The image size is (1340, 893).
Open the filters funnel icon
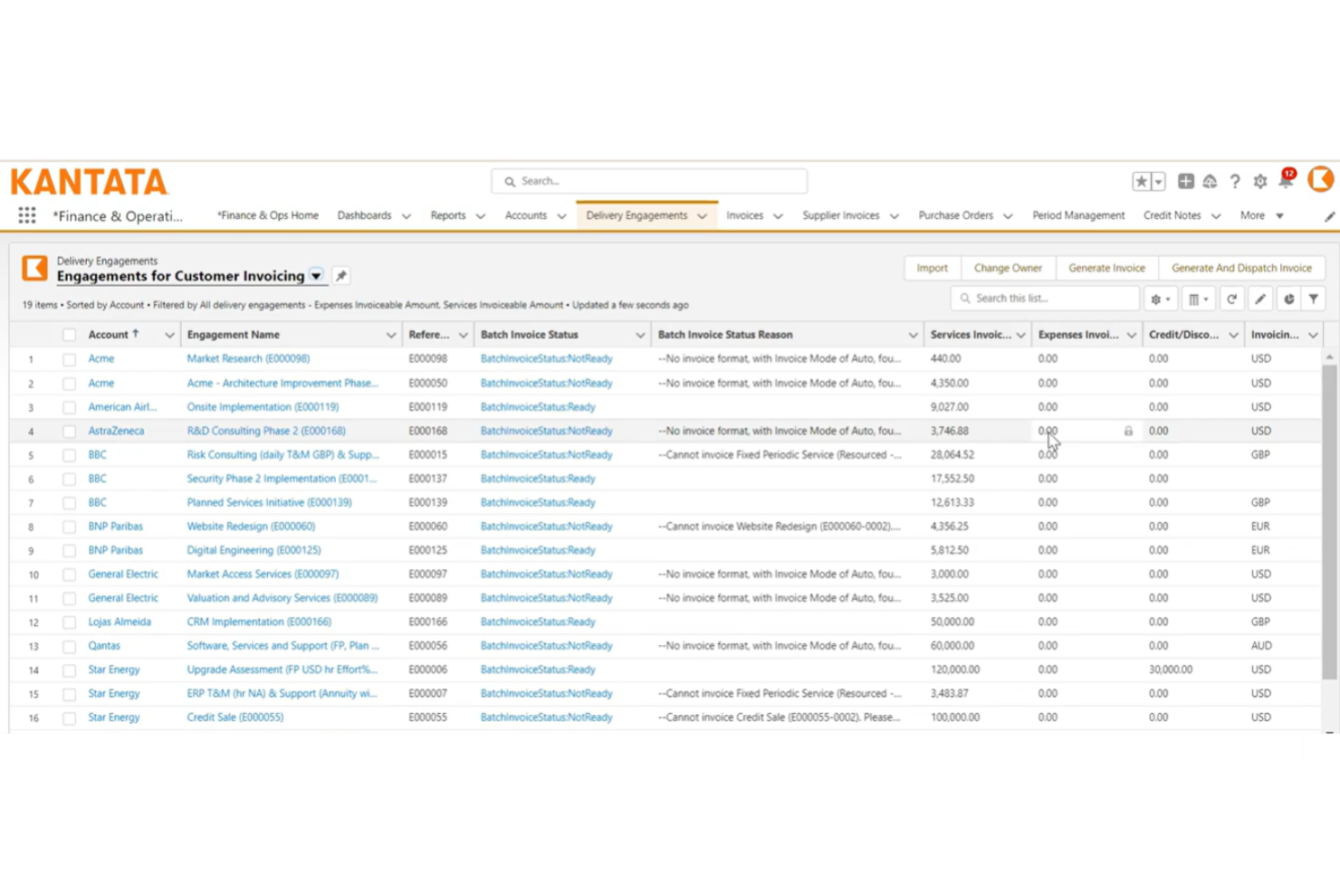[1314, 299]
